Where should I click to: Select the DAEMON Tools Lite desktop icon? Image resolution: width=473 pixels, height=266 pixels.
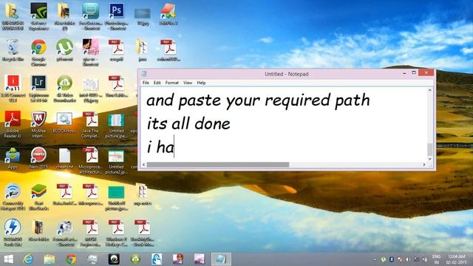click(13, 232)
